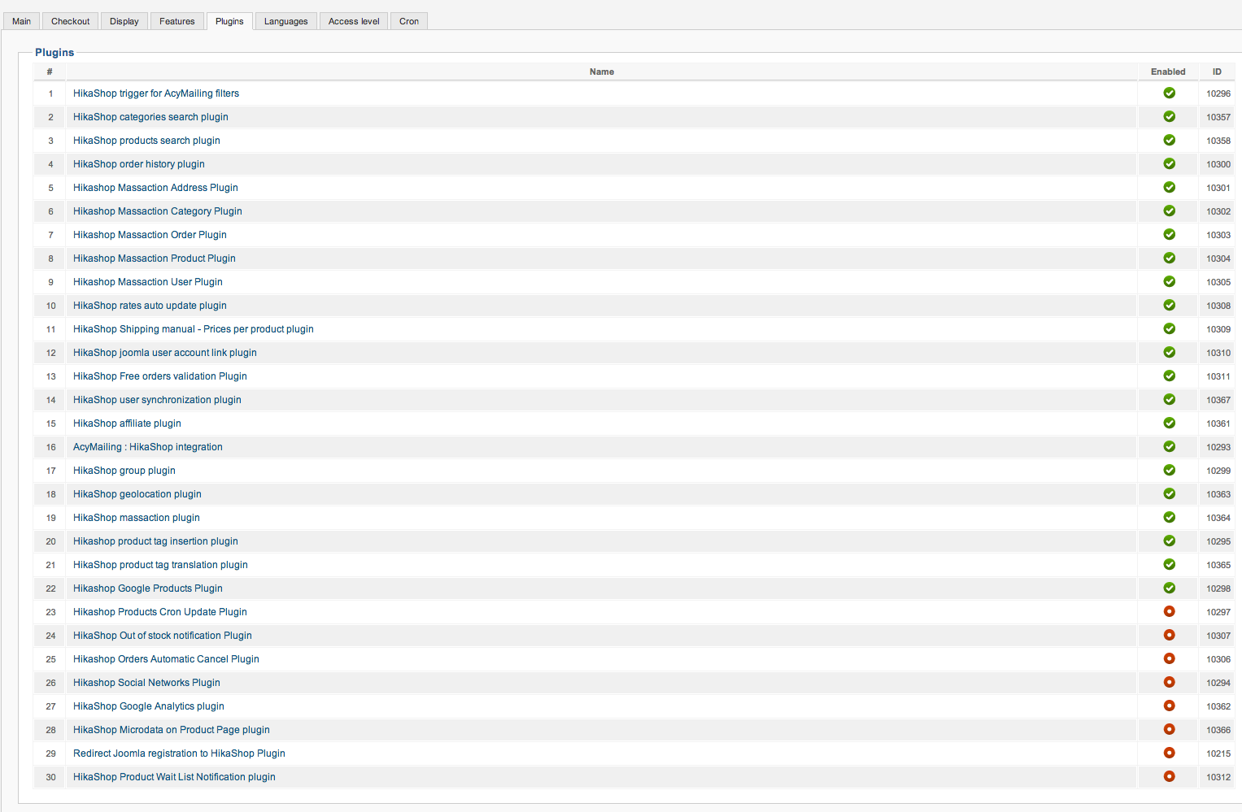Viewport: 1242px width, 812px height.
Task: Click green check for products search plugin
Action: pyautogui.click(x=1170, y=140)
